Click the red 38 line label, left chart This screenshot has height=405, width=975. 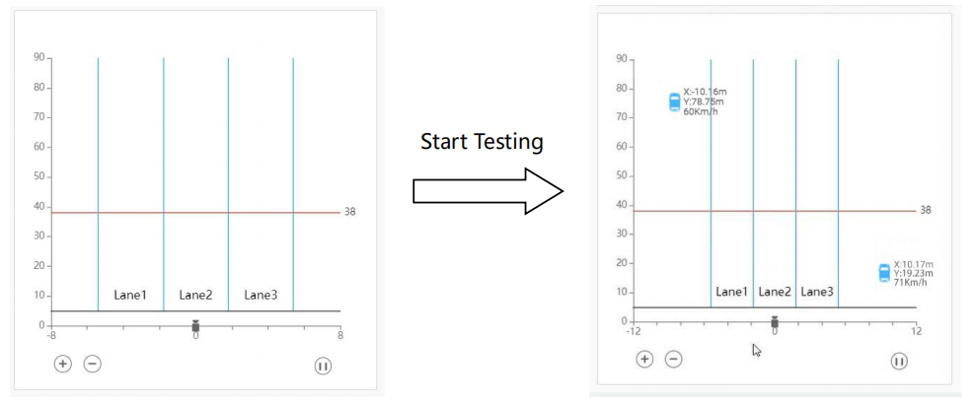(350, 212)
